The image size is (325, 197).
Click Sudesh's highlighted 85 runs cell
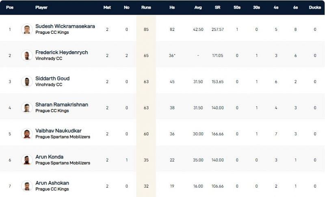tap(146, 29)
